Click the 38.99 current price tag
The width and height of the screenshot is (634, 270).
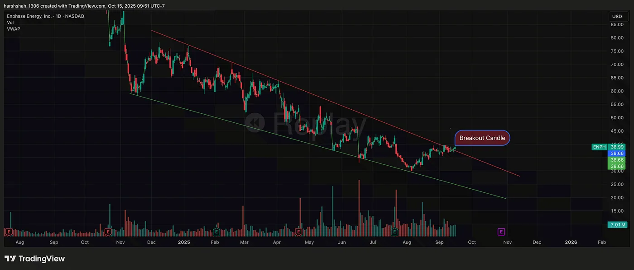pyautogui.click(x=617, y=147)
